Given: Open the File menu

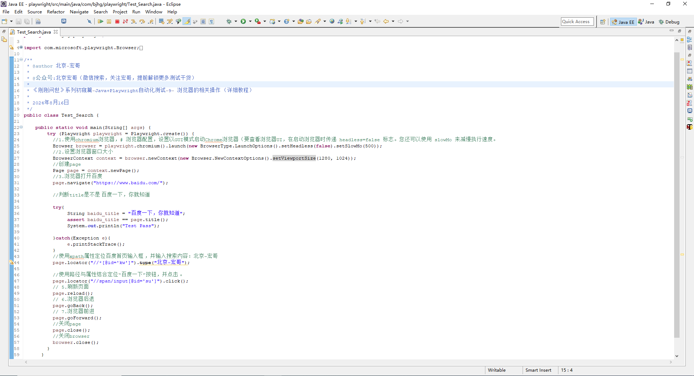Looking at the screenshot, I should click(x=6, y=12).
